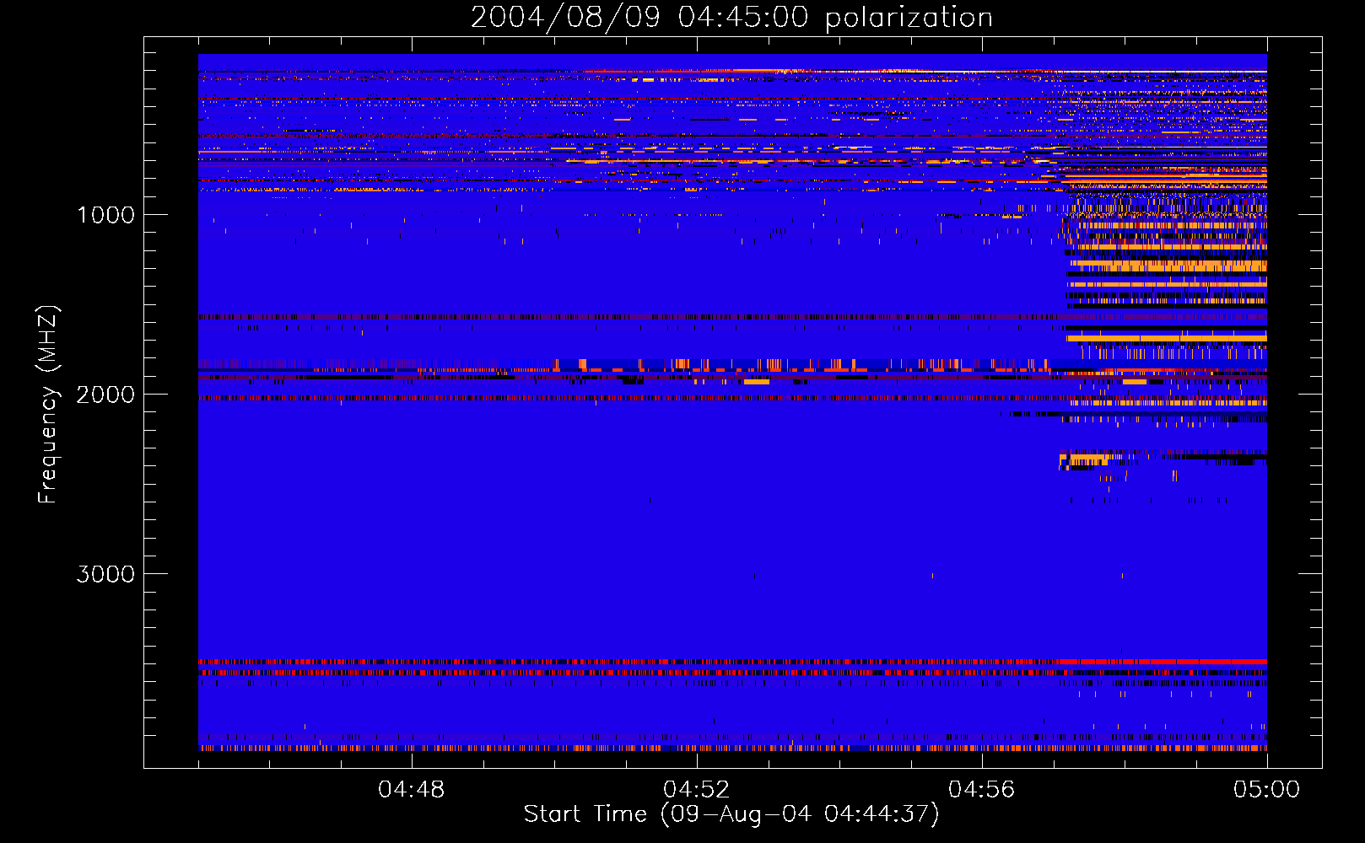Select the "Frequency (MHZ)" y-axis label
This screenshot has height=843, width=1365.
(48, 405)
